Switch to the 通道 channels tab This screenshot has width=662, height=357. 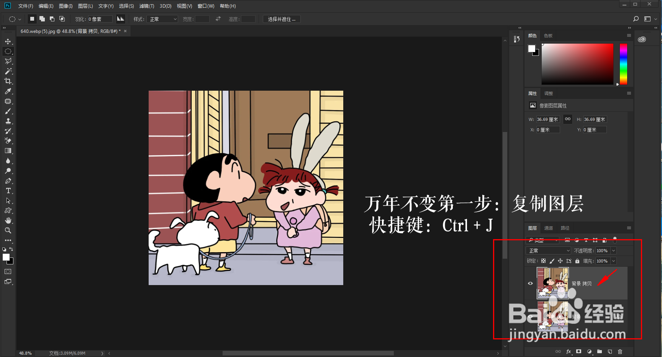[549, 228]
